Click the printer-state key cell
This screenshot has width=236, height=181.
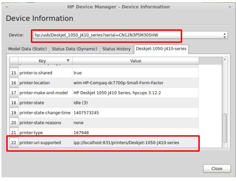point(45,103)
